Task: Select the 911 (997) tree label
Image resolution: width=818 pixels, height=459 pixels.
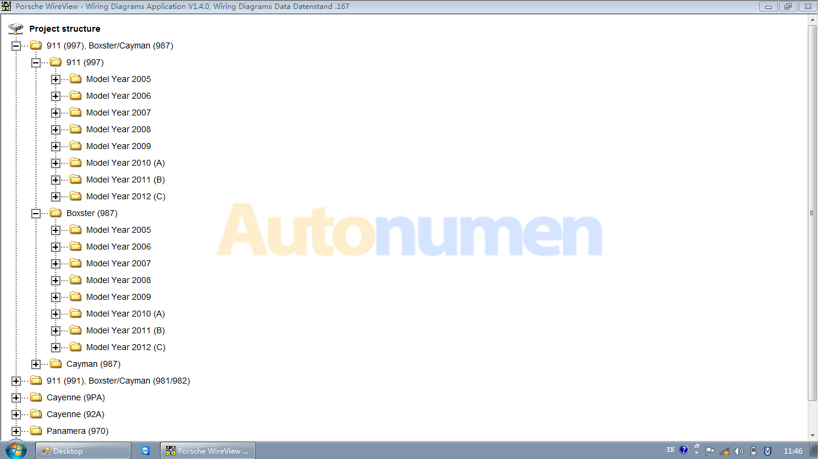Action: coord(85,62)
